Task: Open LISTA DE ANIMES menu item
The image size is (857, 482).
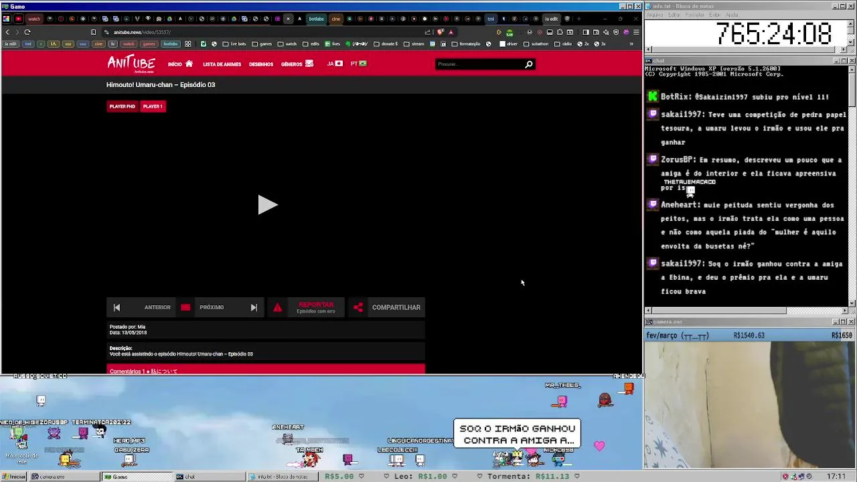Action: coord(222,64)
